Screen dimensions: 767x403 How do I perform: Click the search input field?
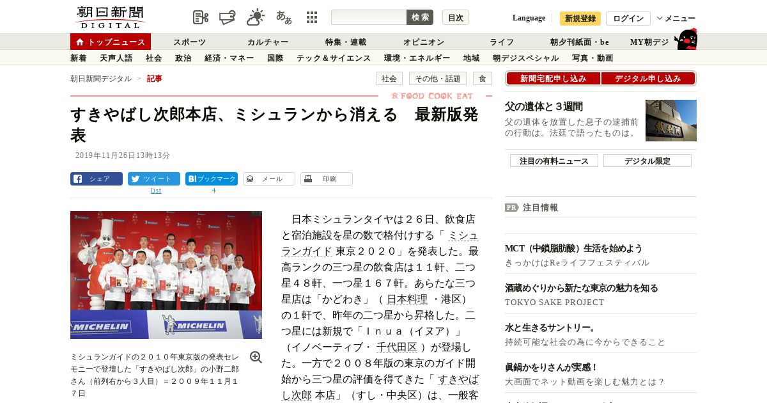(369, 17)
